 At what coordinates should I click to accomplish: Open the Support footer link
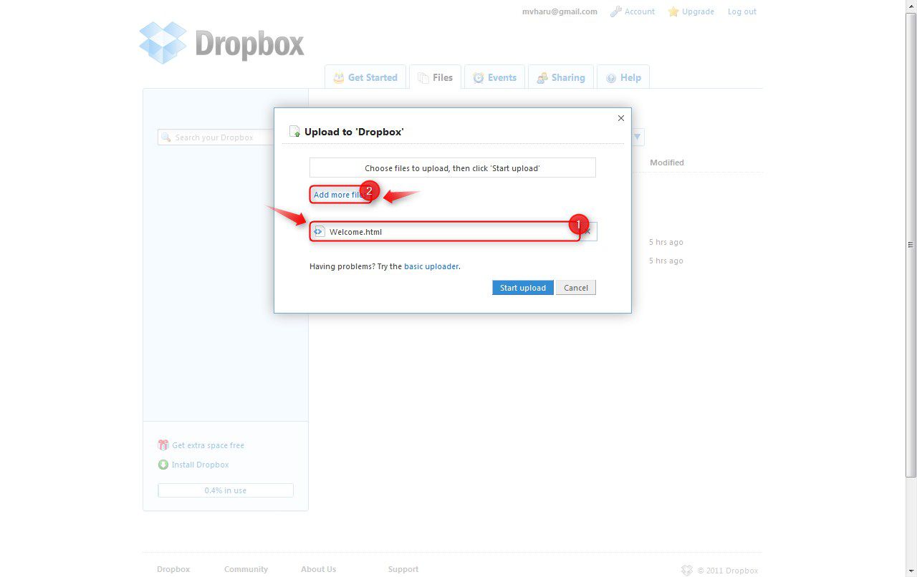coord(403,569)
